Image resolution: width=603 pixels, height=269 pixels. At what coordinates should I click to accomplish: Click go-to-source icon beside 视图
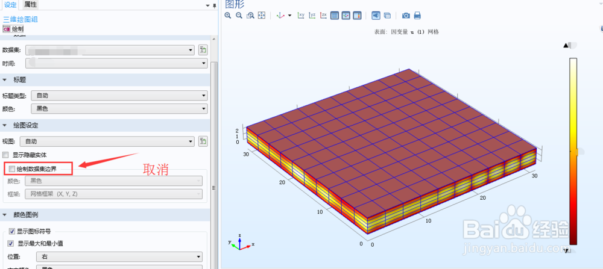click(x=203, y=141)
